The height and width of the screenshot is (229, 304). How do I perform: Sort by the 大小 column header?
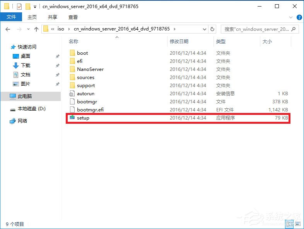click(267, 41)
